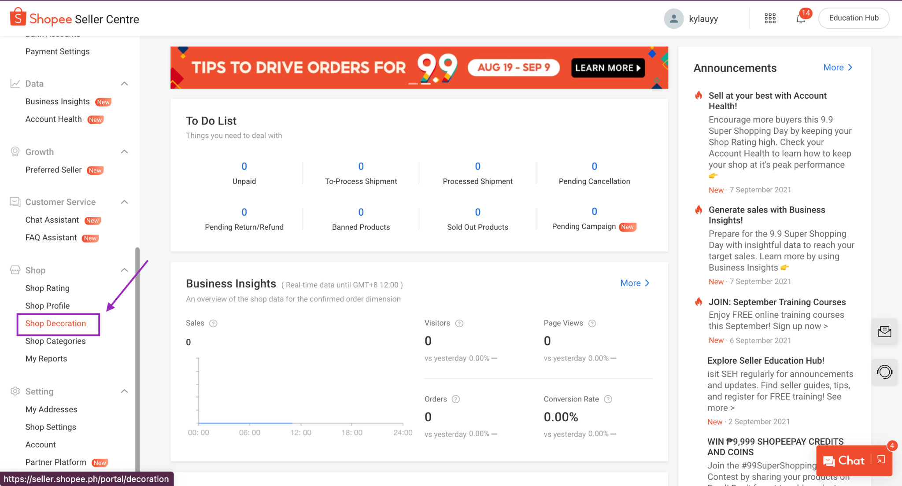
Task: Open the notifications bell icon
Action: point(800,19)
